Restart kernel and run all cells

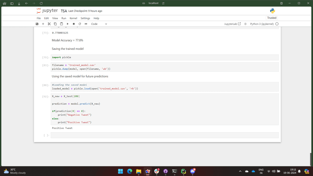86,24
